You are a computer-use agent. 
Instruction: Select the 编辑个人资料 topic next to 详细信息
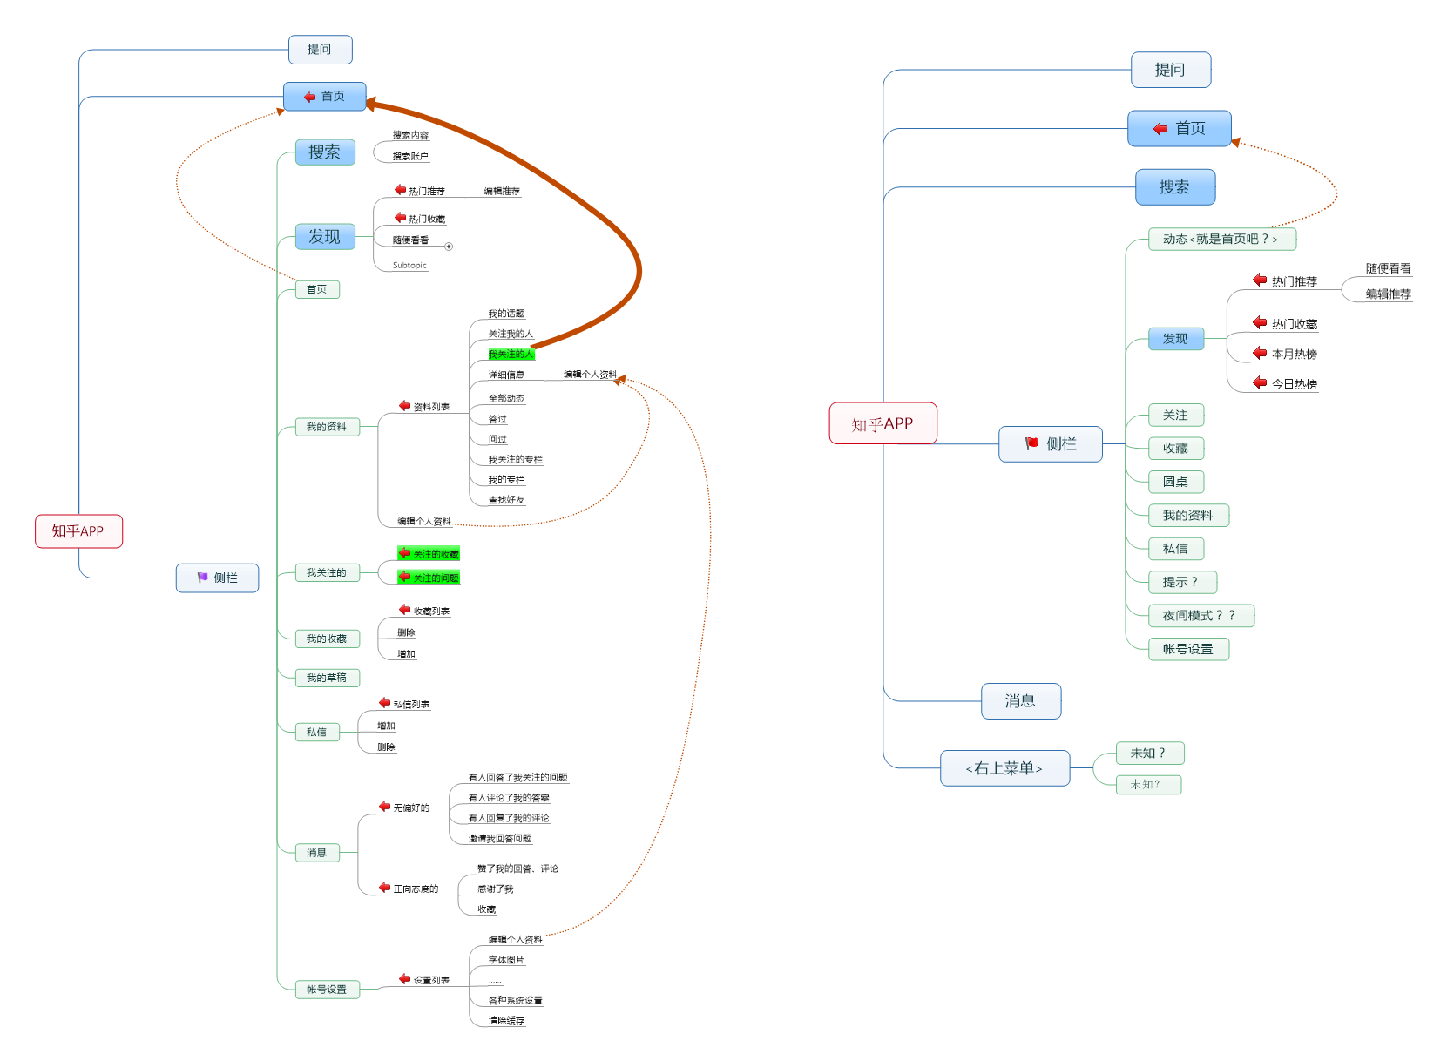[x=590, y=375]
